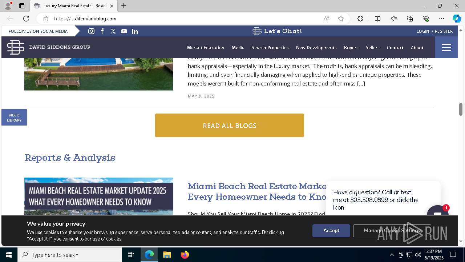
Task: Open the LinkedIn social icon
Action: 135,31
